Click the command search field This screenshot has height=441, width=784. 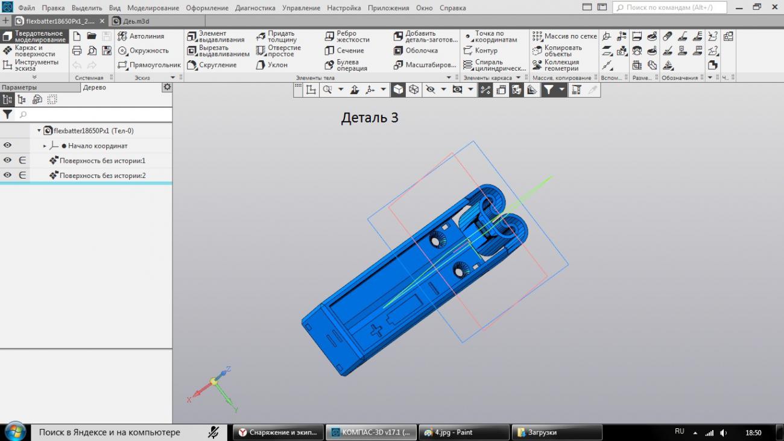(669, 7)
